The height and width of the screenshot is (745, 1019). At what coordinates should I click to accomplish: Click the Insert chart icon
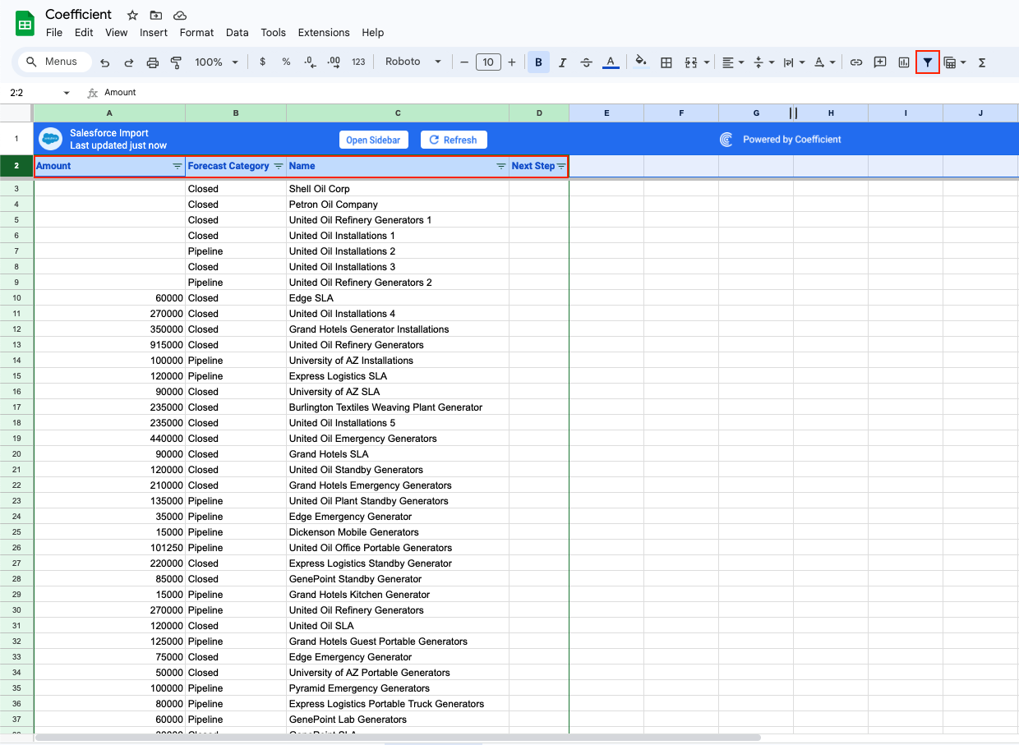(904, 62)
